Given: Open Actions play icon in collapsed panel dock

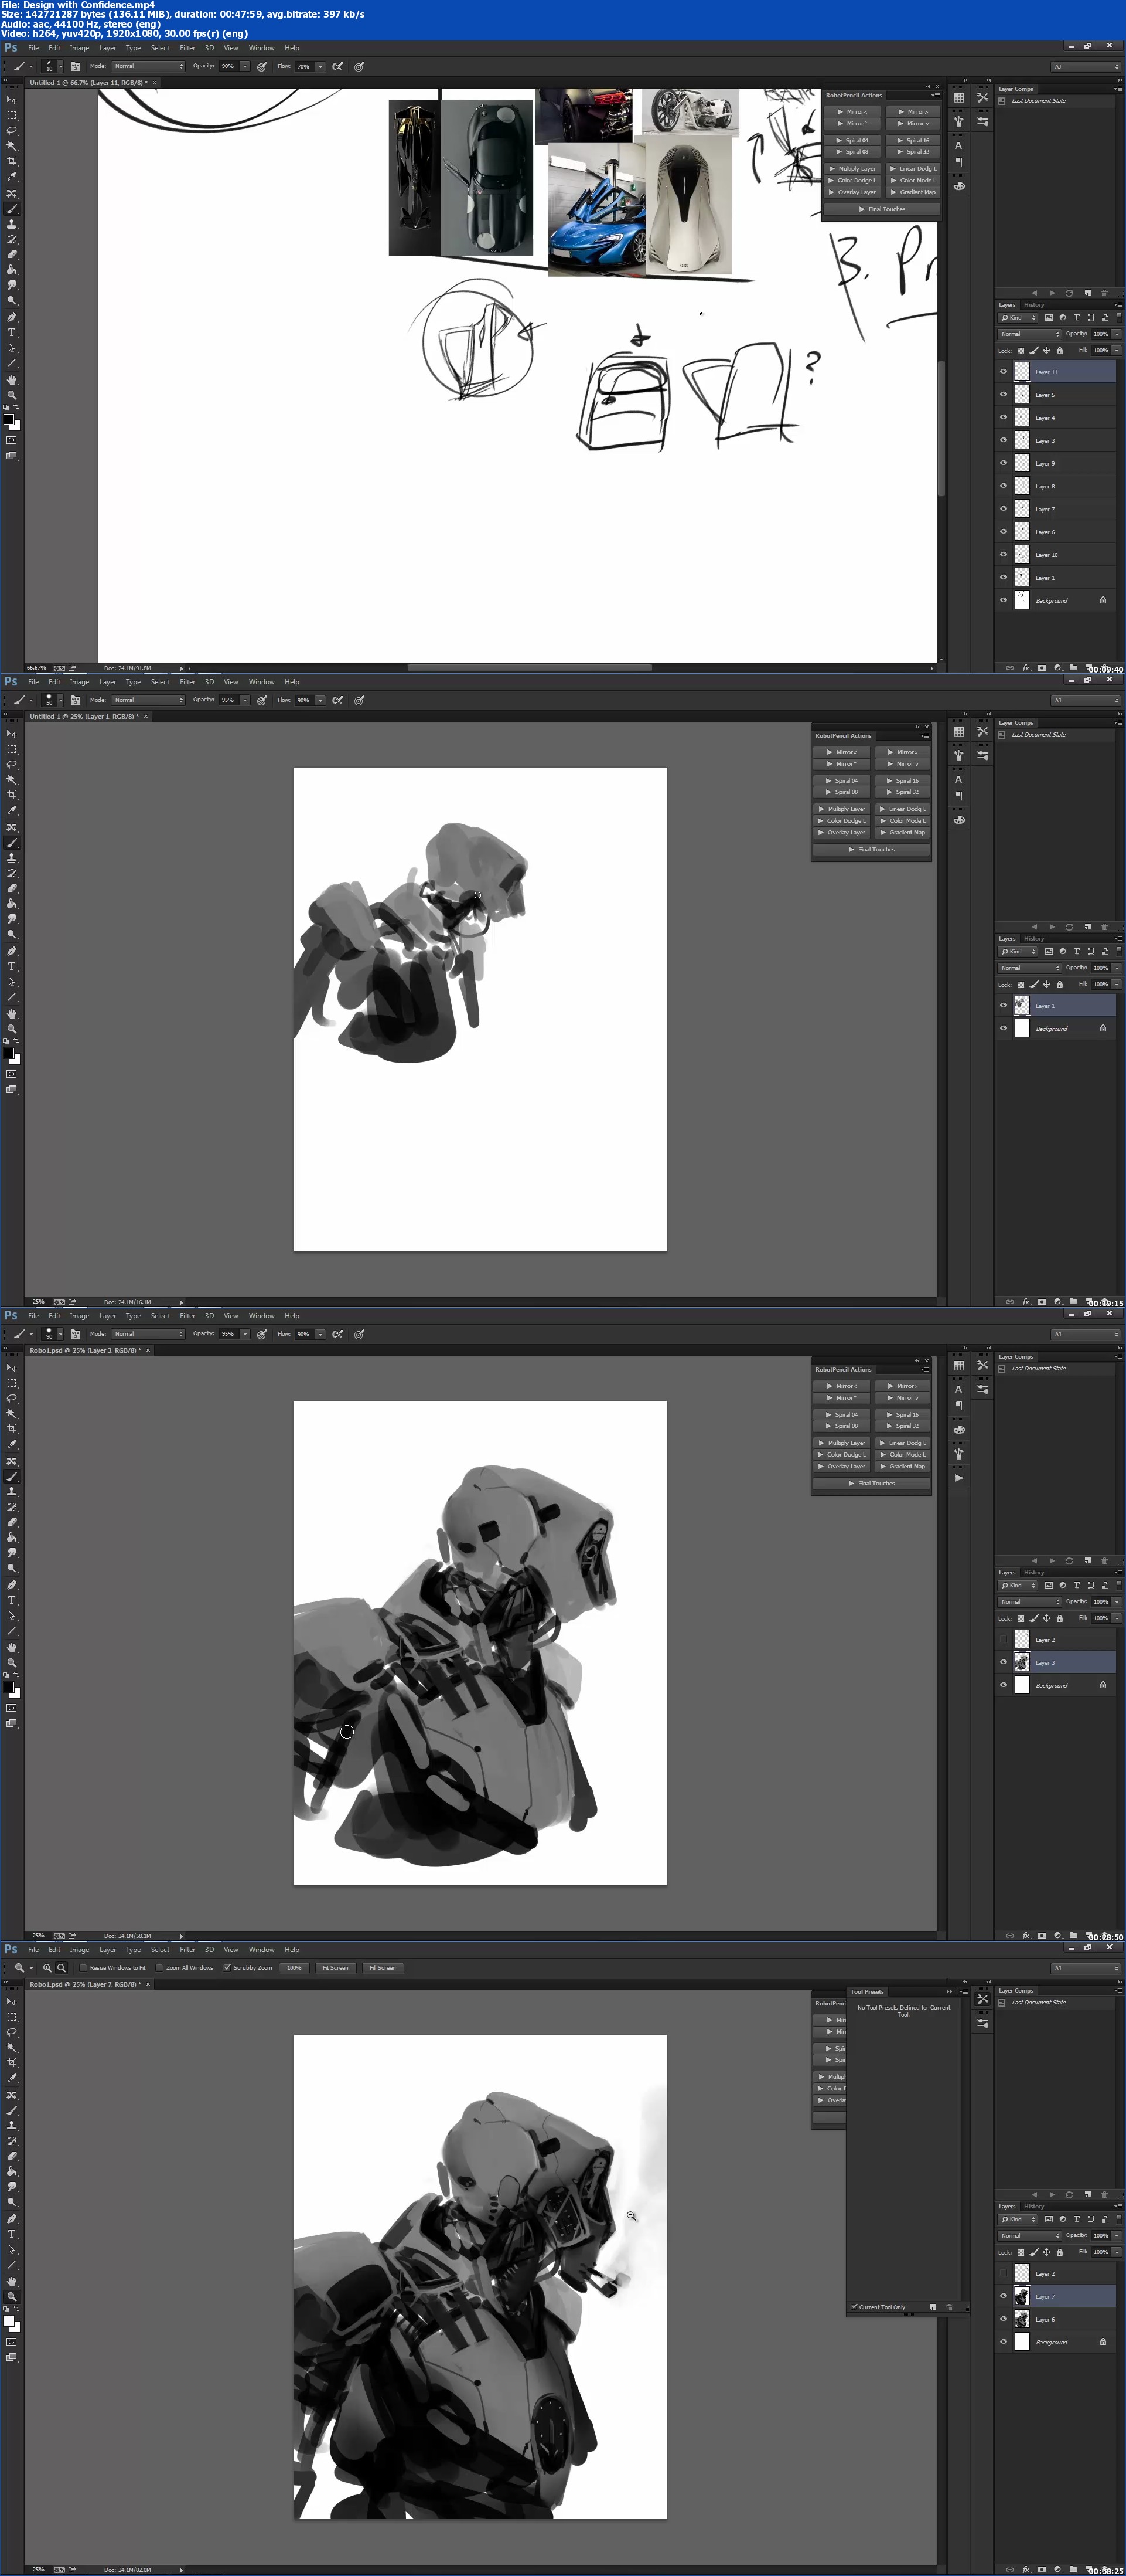Looking at the screenshot, I should coord(959,1477).
